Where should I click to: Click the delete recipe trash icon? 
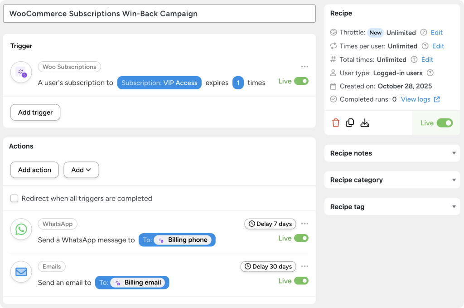point(335,122)
